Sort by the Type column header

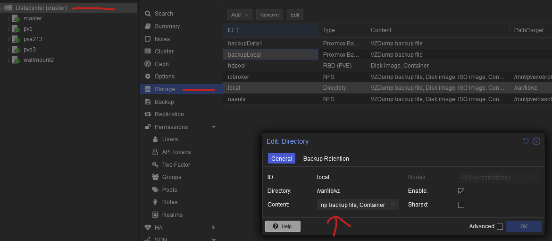[329, 30]
